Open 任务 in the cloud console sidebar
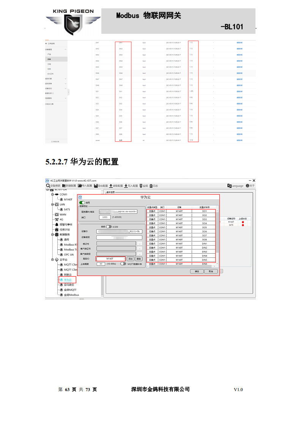 [x=49, y=69]
